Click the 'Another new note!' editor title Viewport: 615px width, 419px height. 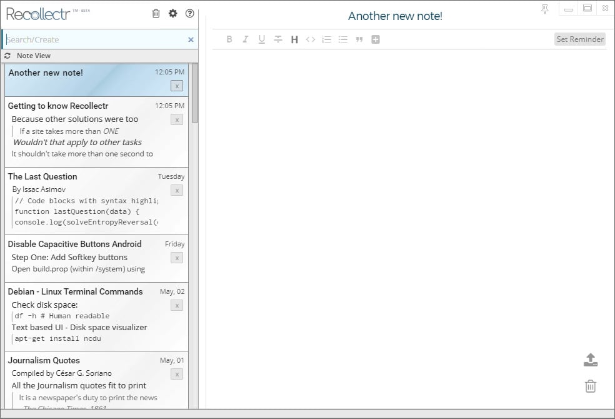click(x=395, y=16)
